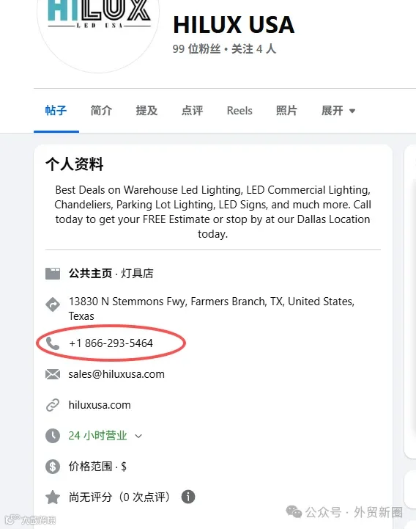Open the rating info circle icon
Viewport: 416px width, 529px height.
[x=188, y=497]
